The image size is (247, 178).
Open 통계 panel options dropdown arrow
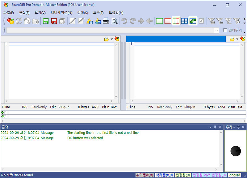[x=234, y=127]
